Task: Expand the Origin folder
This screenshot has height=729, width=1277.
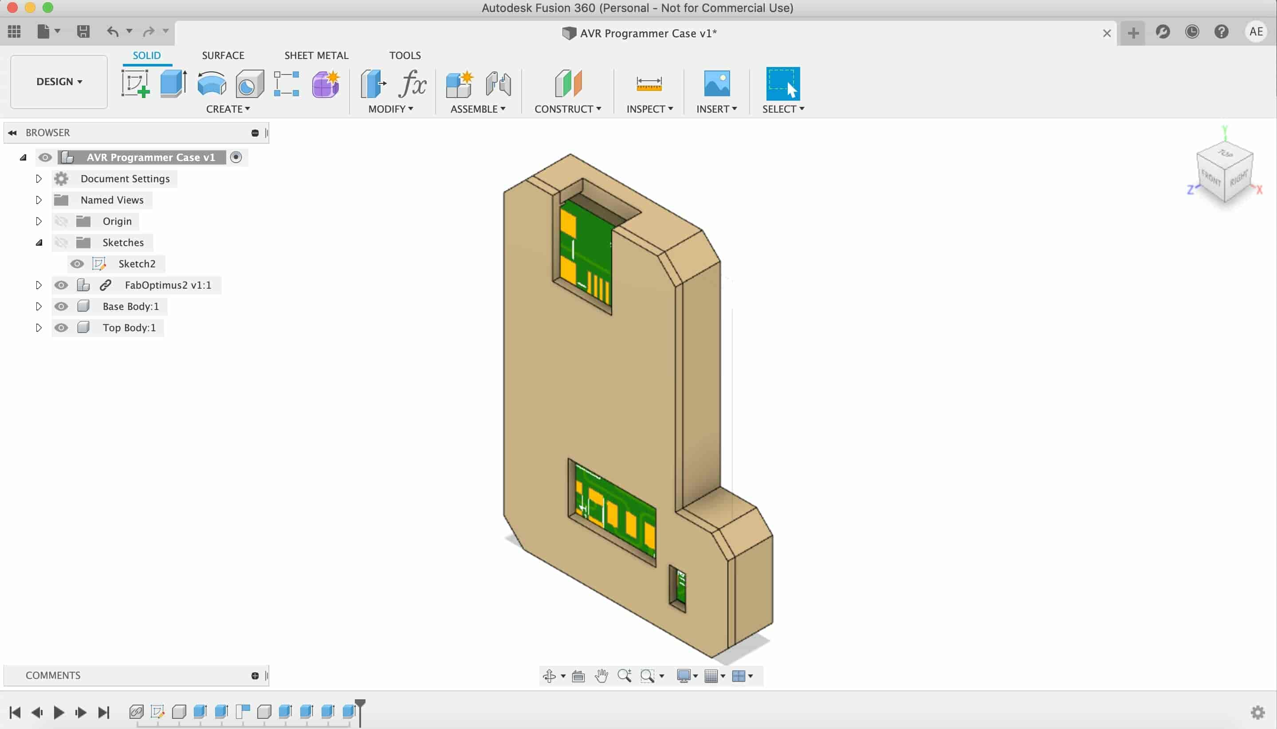Action: tap(39, 221)
